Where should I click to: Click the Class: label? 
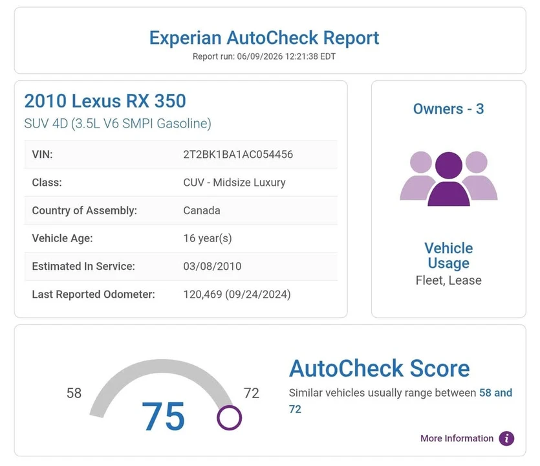pyautogui.click(x=47, y=183)
